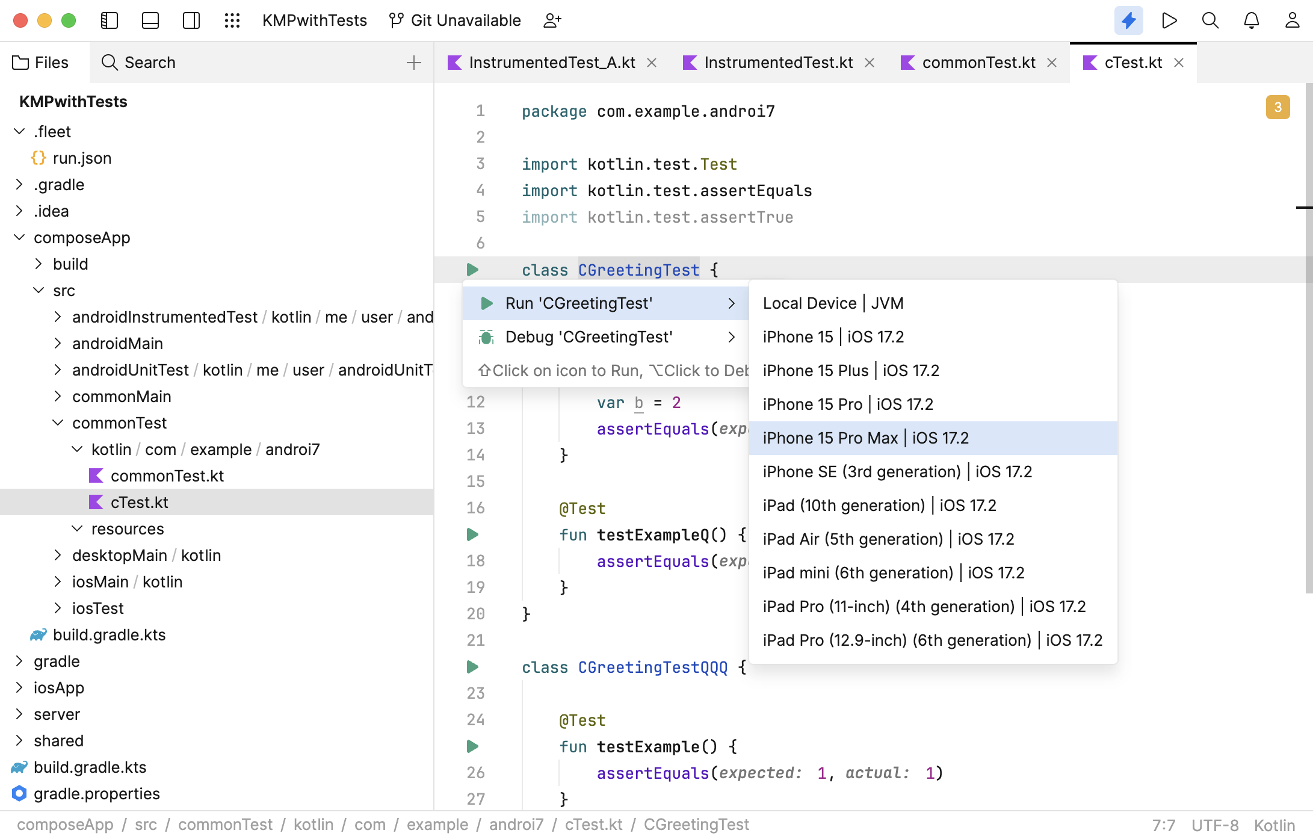The height and width of the screenshot is (839, 1313).
Task: Click the workspace grid icon in toolbar
Action: coord(232,20)
